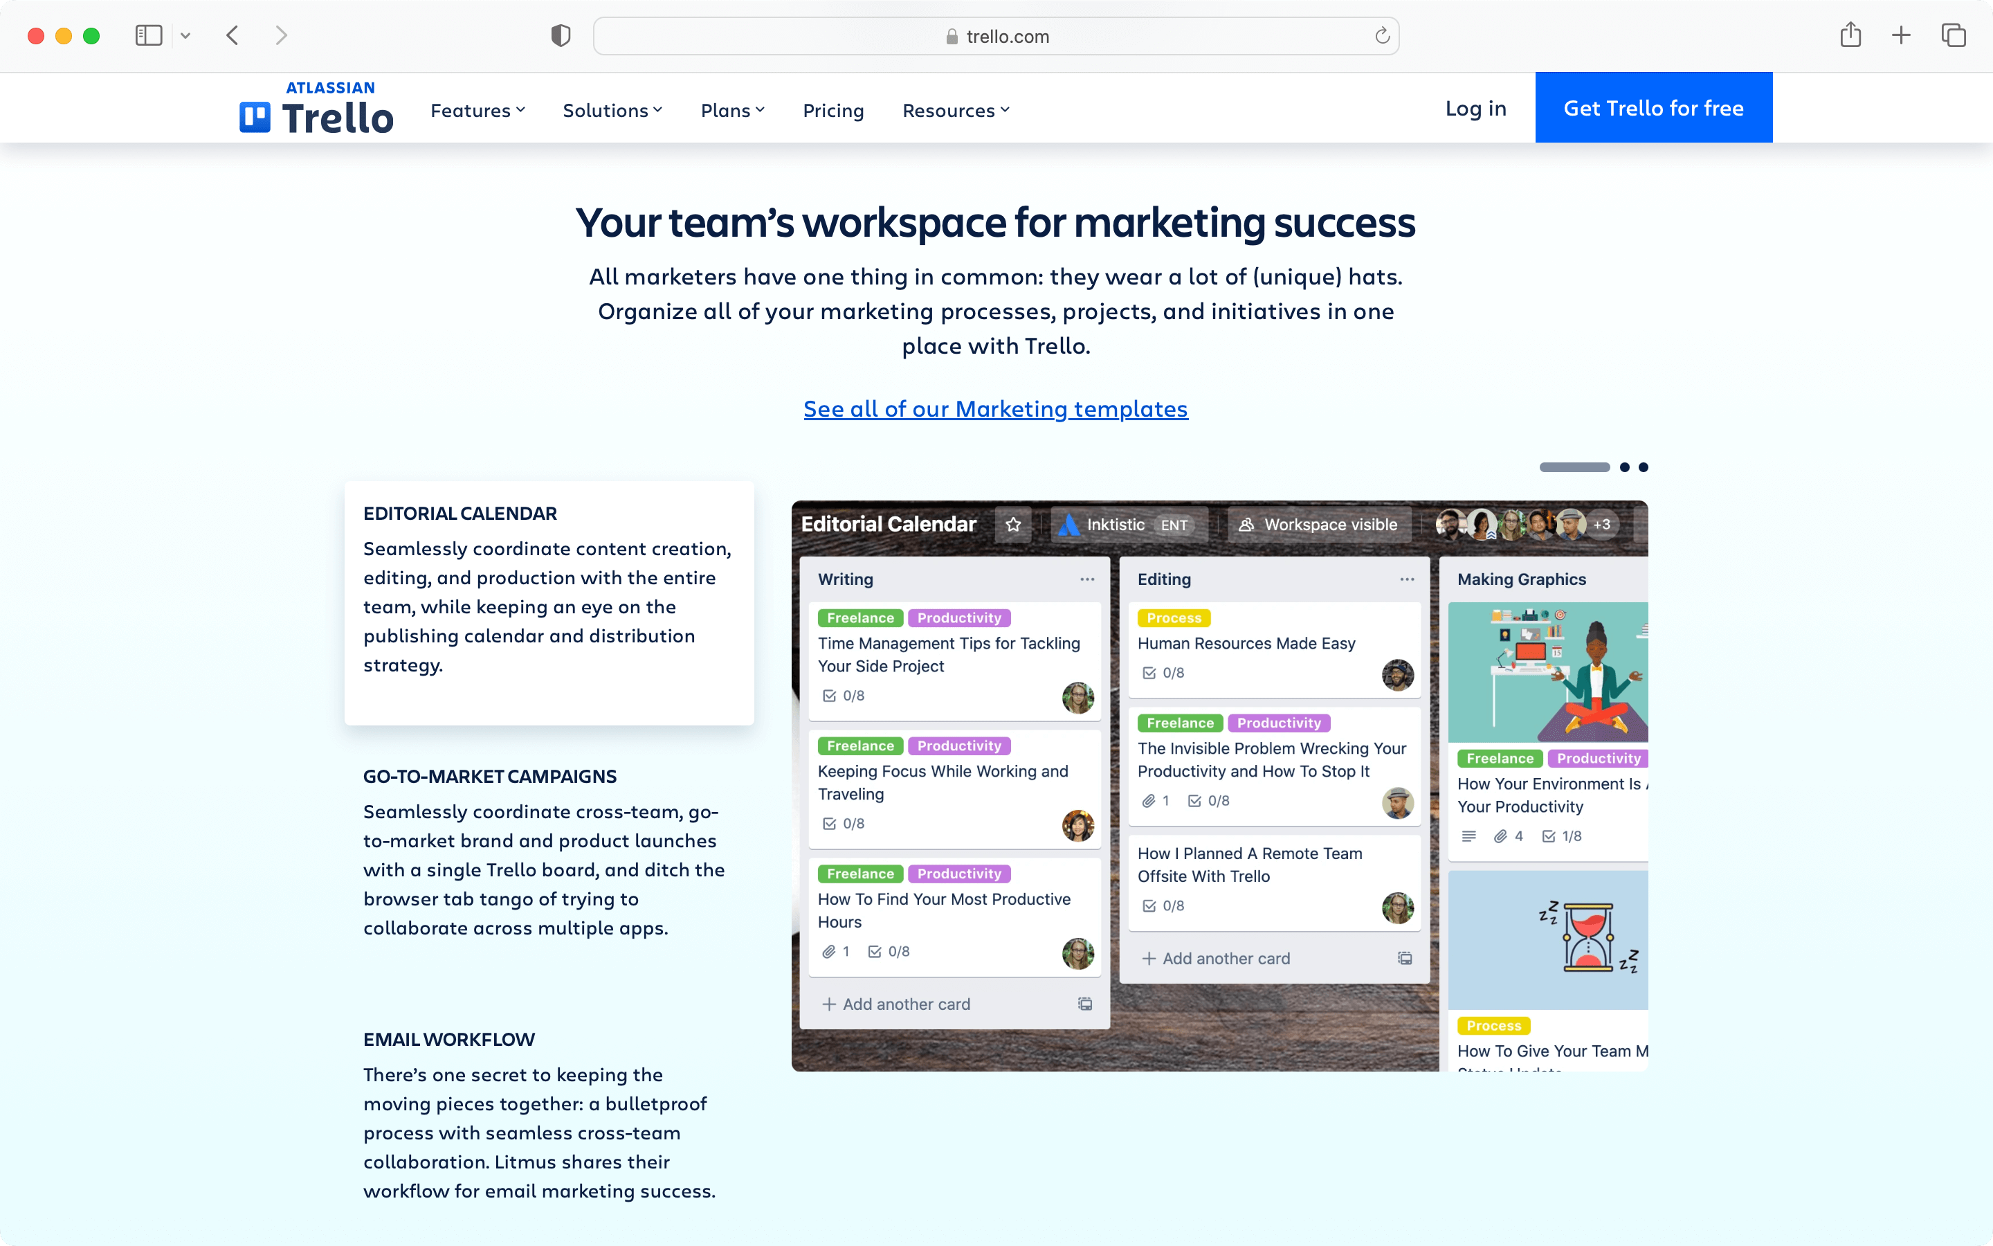Select the third carousel dot
The height and width of the screenshot is (1246, 1993).
(x=1644, y=467)
